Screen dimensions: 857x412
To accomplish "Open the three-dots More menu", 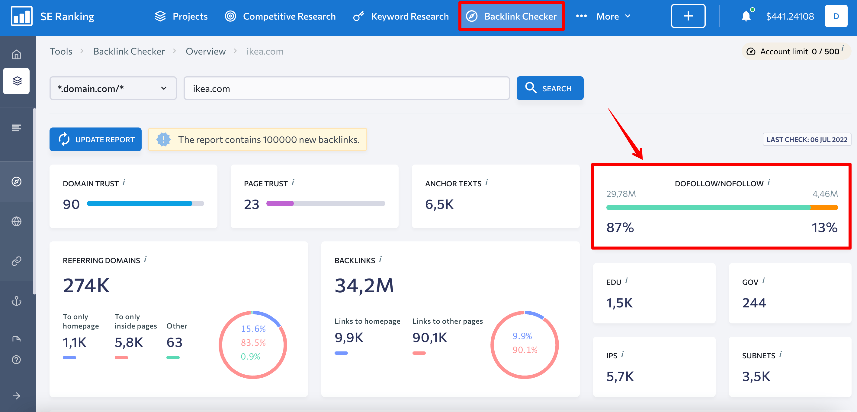I will pyautogui.click(x=581, y=16).
